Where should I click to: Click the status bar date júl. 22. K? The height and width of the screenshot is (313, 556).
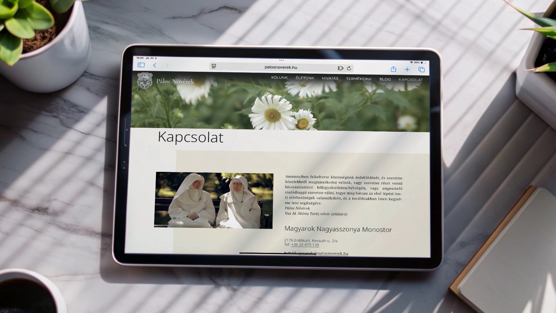151,58
